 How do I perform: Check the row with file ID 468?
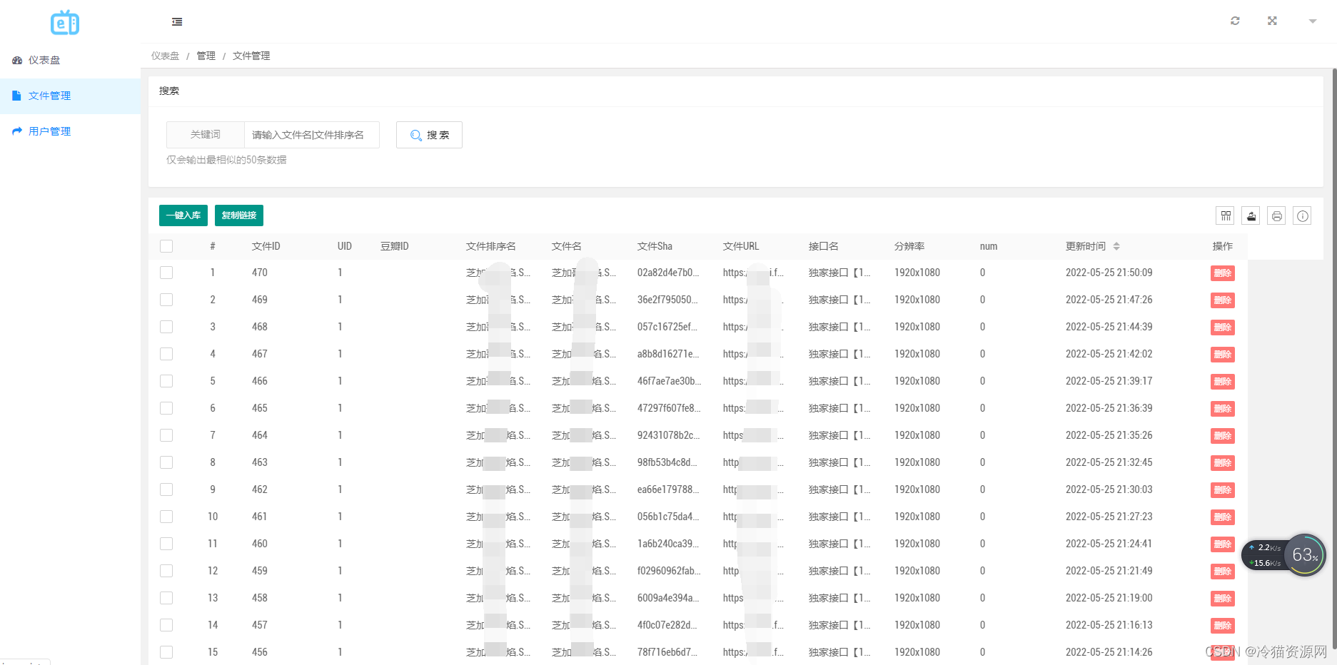point(166,327)
